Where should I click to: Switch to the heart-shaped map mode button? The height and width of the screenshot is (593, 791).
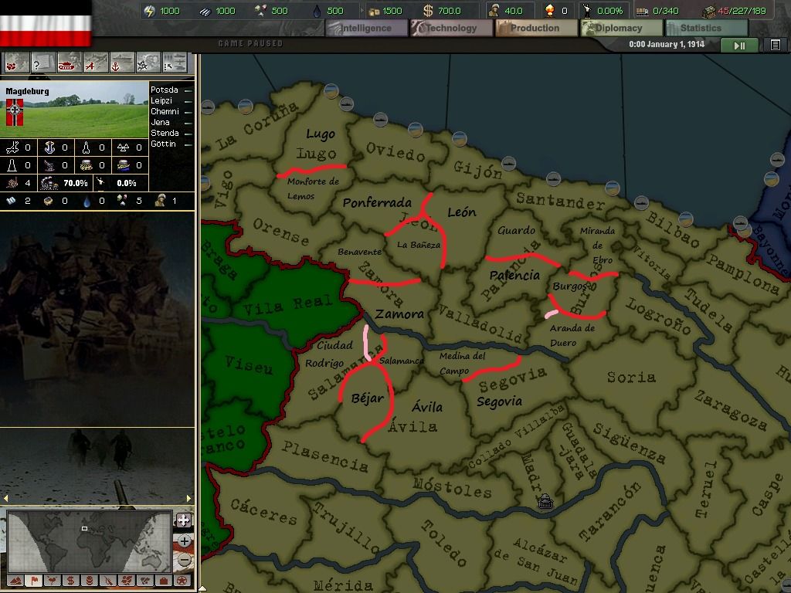tap(53, 581)
